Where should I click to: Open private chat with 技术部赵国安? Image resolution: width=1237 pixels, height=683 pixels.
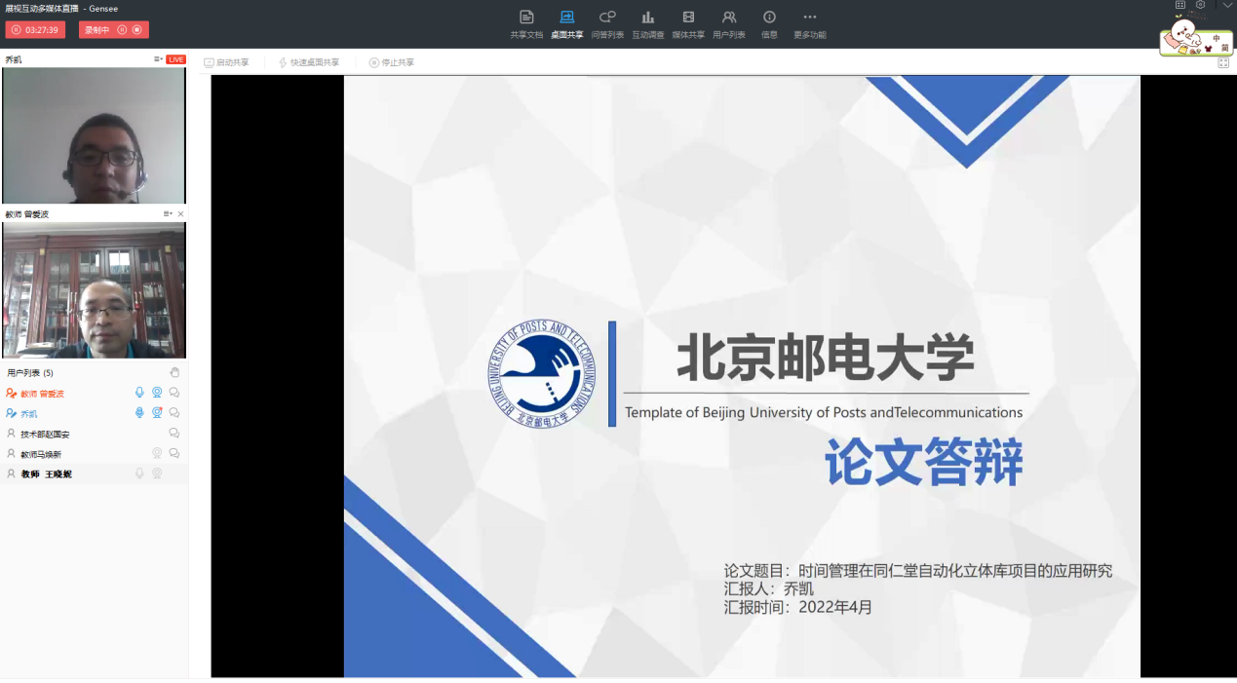174,434
